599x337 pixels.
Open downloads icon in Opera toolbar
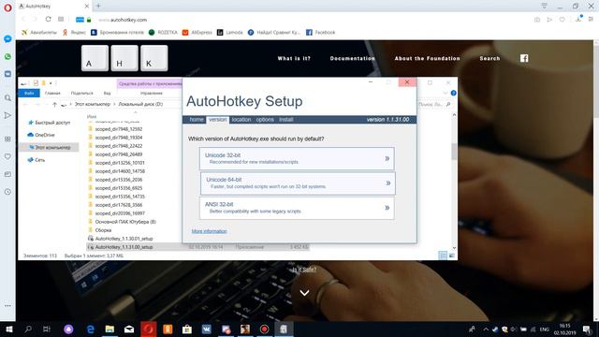pos(578,19)
